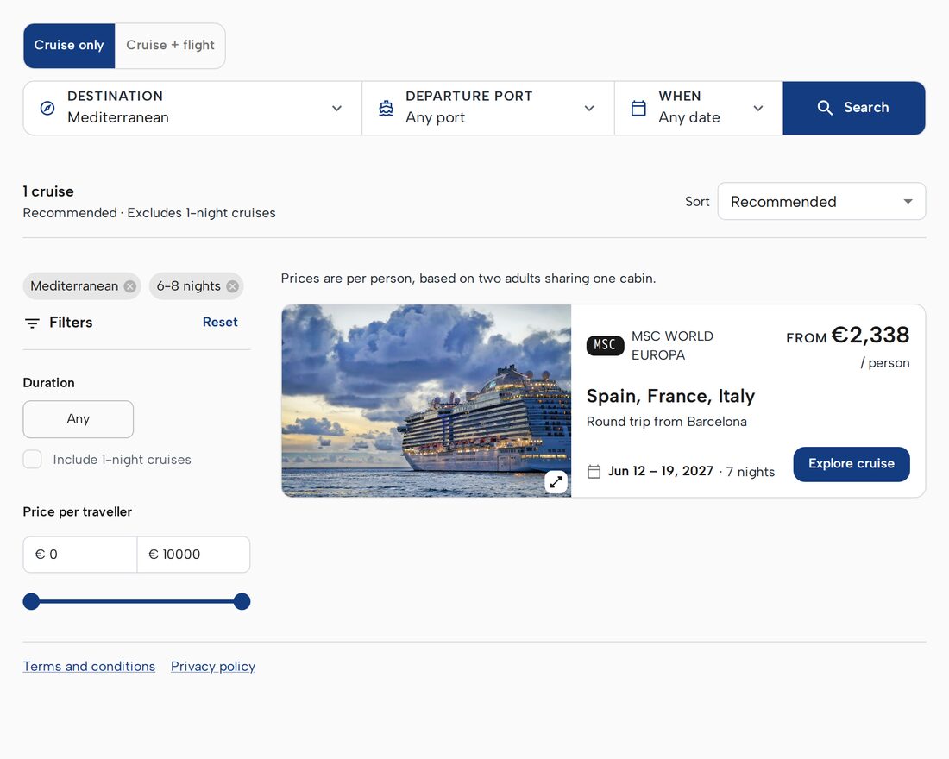Screen dimensions: 949x759
Task: Switch to the Cruise + flight tab
Action: tap(170, 46)
